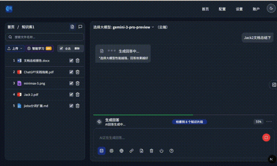Click image file icon of minimax-5.png
277x166 pixels.
[x=19, y=83]
